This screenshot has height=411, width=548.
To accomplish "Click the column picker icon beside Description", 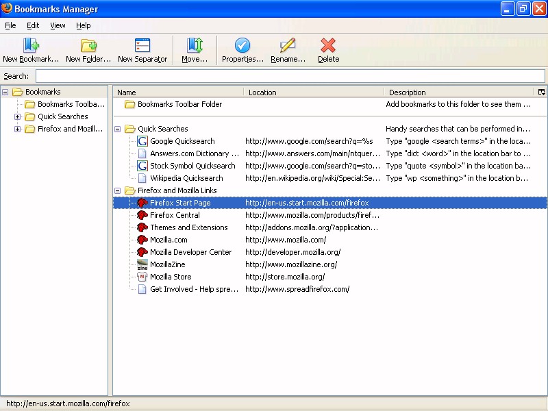I will point(541,92).
